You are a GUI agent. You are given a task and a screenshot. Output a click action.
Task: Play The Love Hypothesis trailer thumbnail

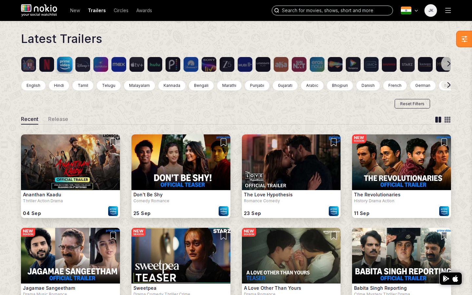pos(291,162)
